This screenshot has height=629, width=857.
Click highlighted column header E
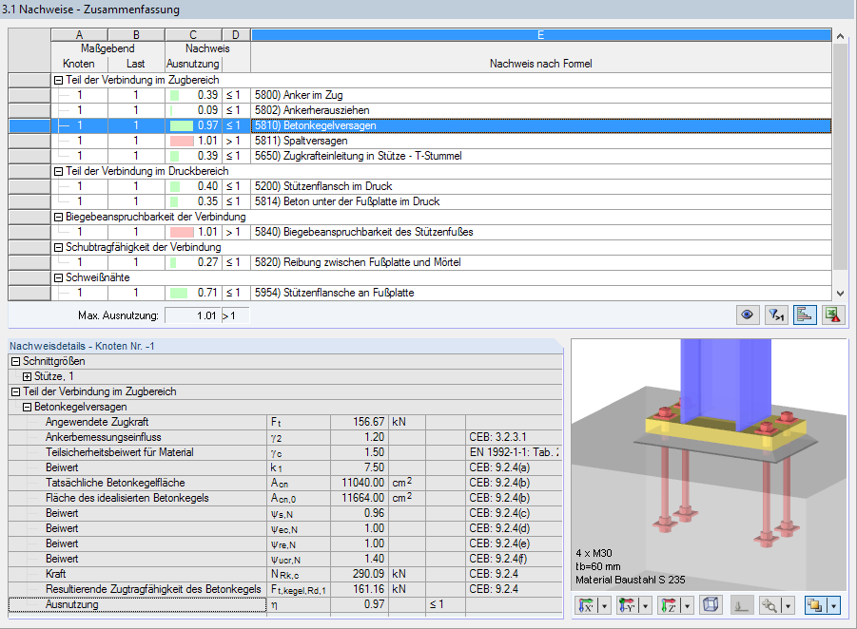(x=540, y=35)
